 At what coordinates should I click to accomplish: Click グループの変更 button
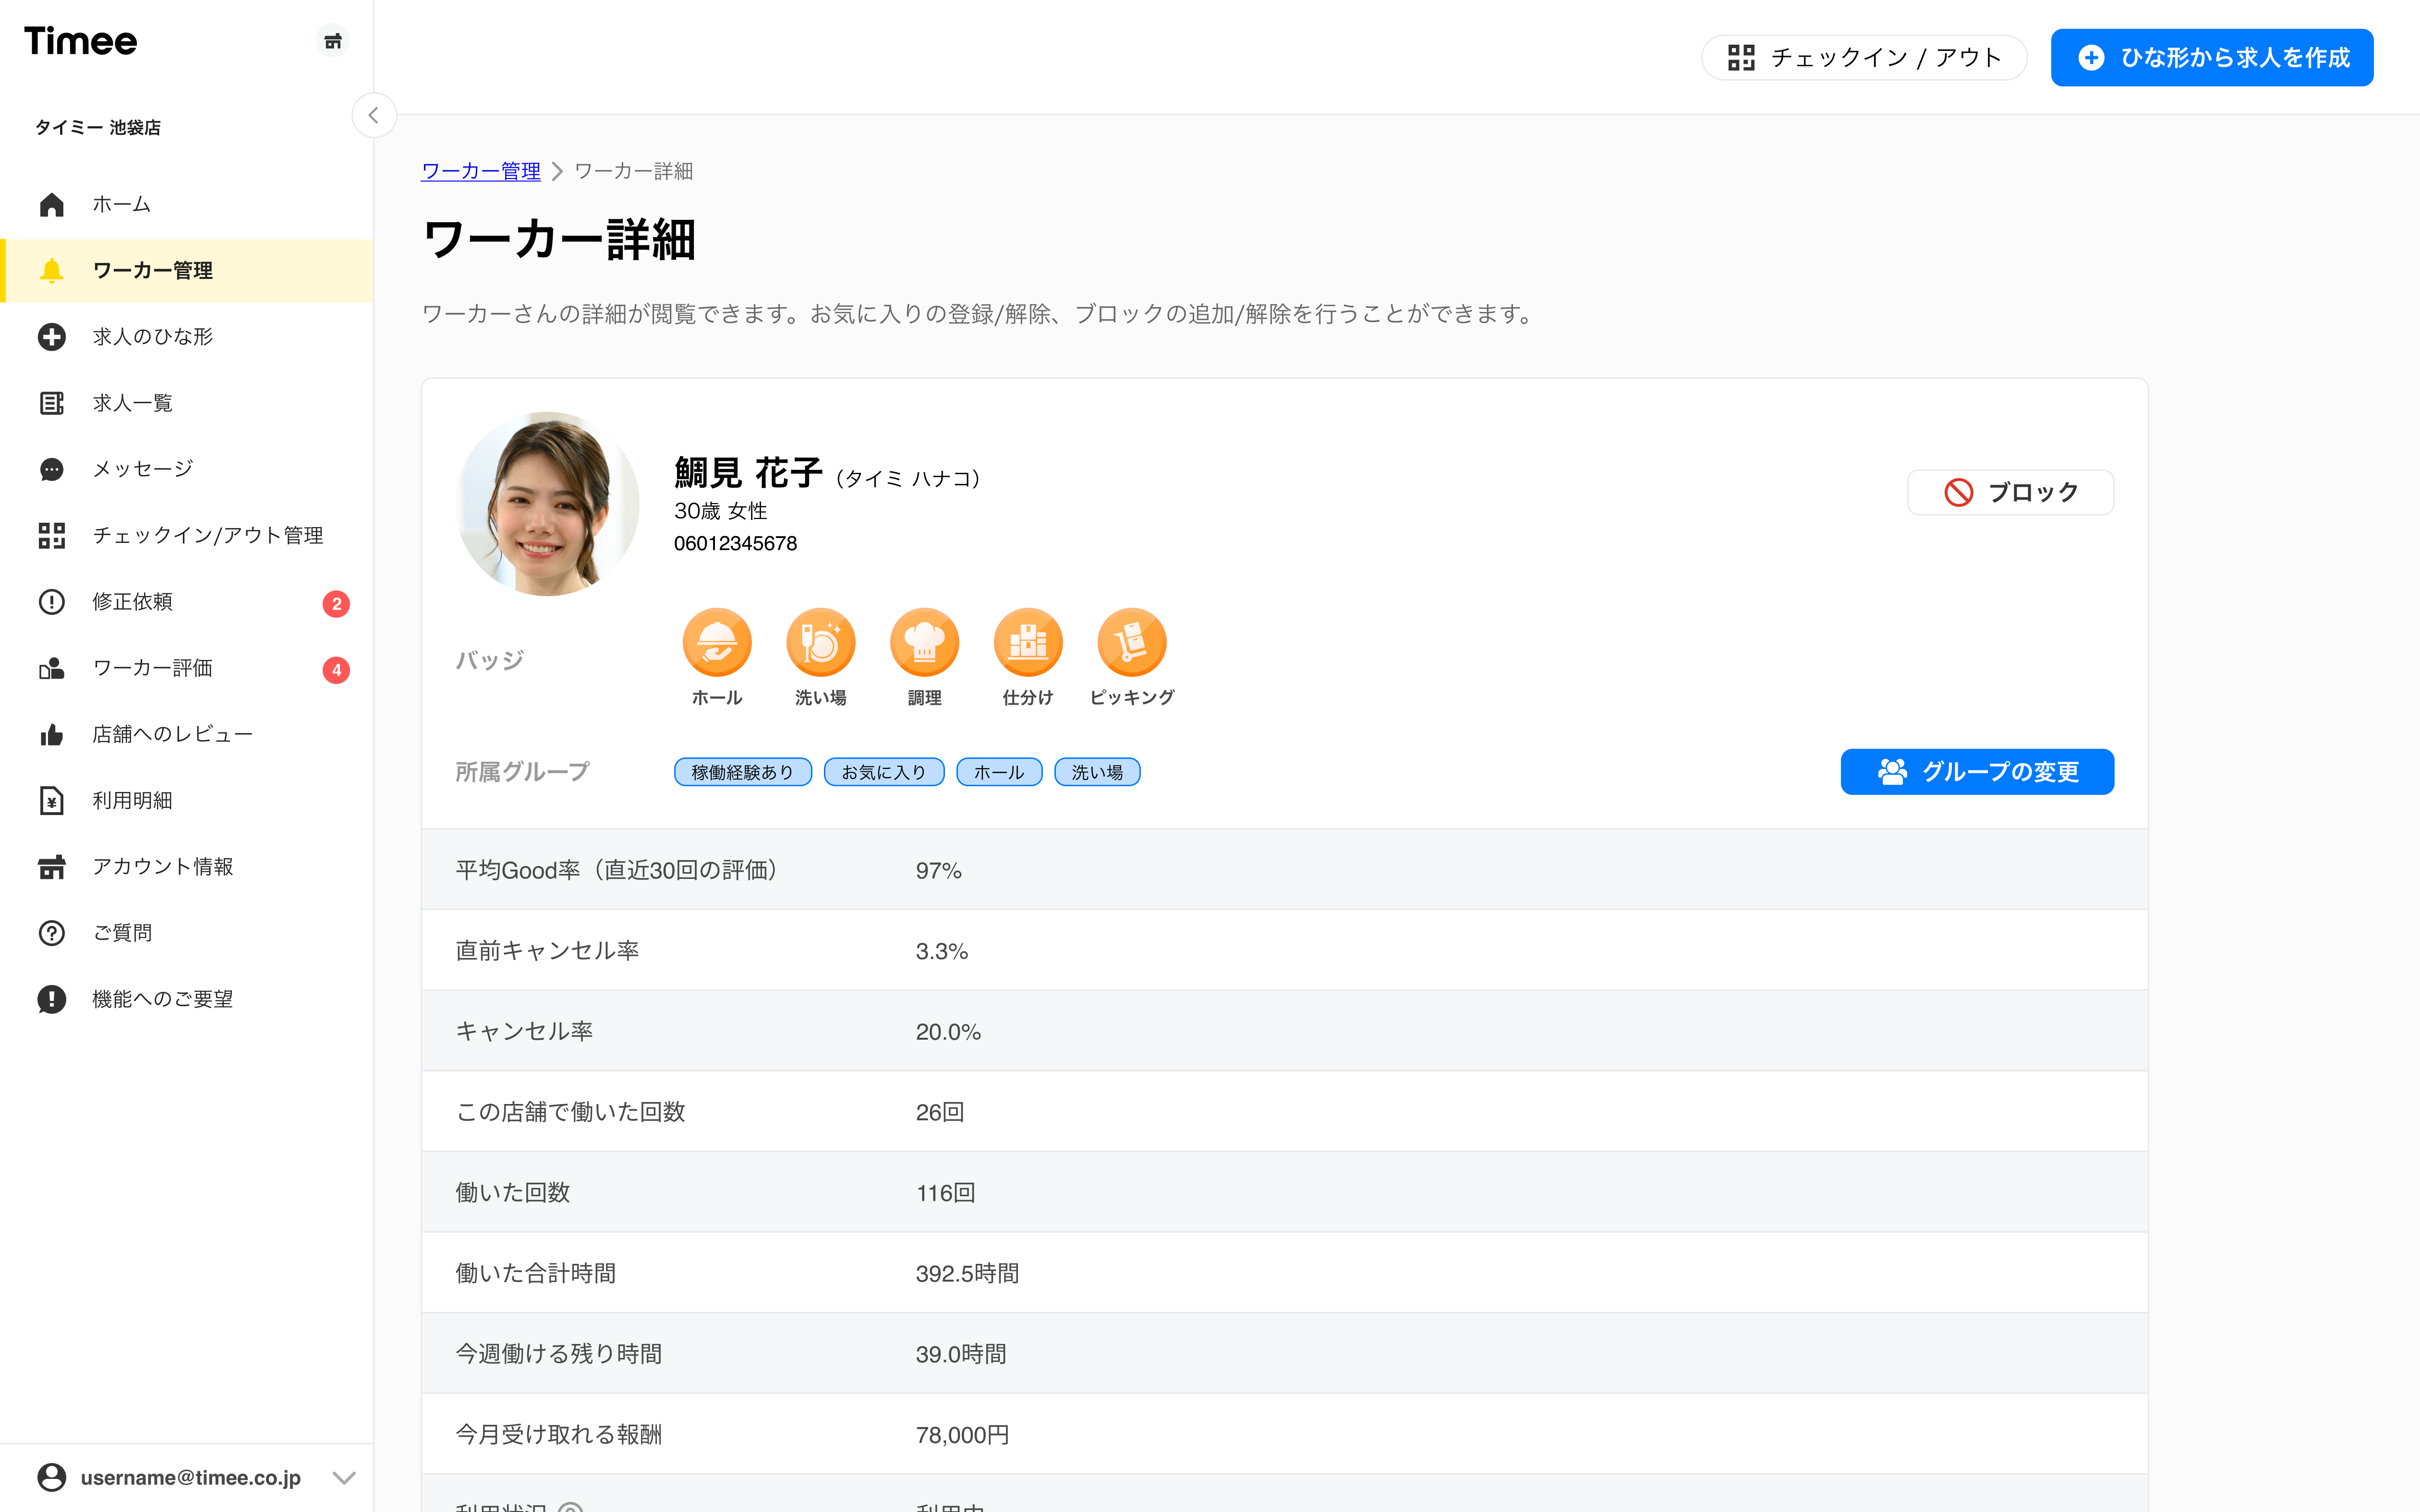point(1977,772)
